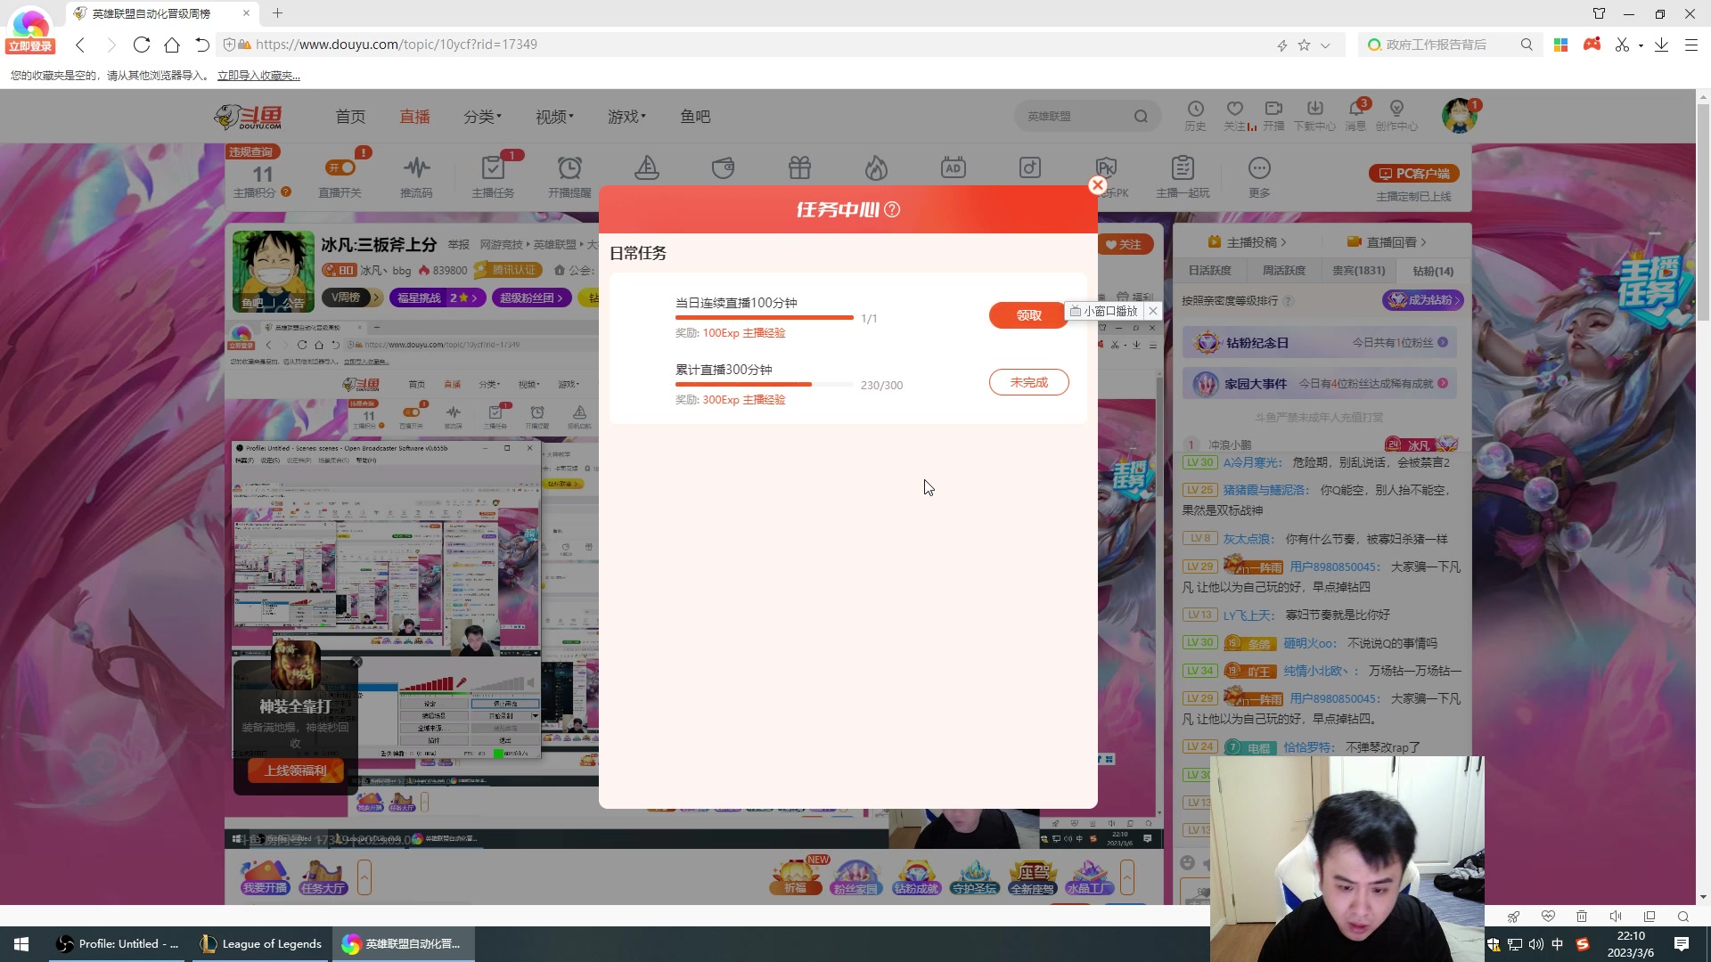This screenshot has width=1711, height=962.
Task: Open 主播任务 checklist icon
Action: [x=493, y=167]
